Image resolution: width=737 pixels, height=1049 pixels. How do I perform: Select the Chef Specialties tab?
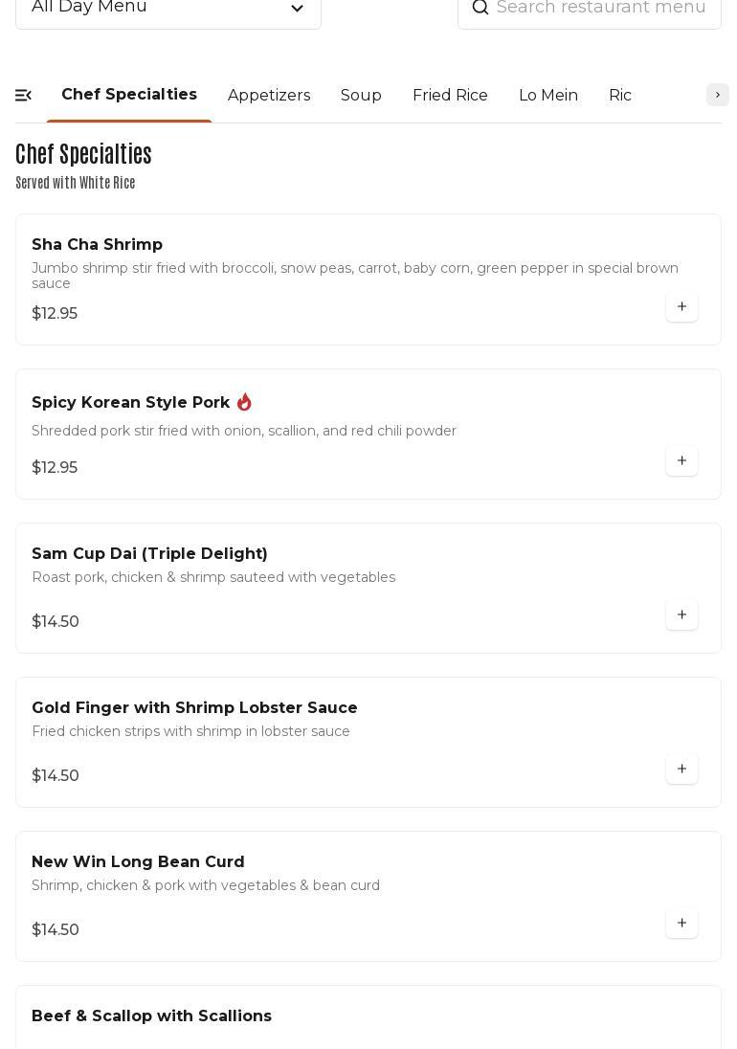coord(129,95)
